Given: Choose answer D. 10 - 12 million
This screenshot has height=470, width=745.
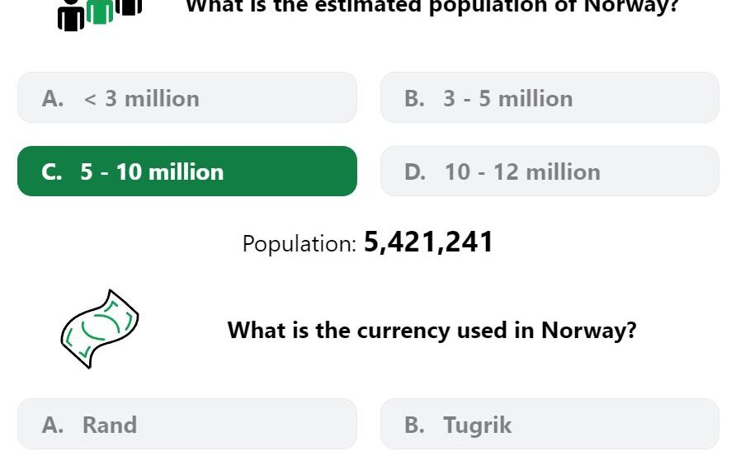Looking at the screenshot, I should [x=549, y=172].
